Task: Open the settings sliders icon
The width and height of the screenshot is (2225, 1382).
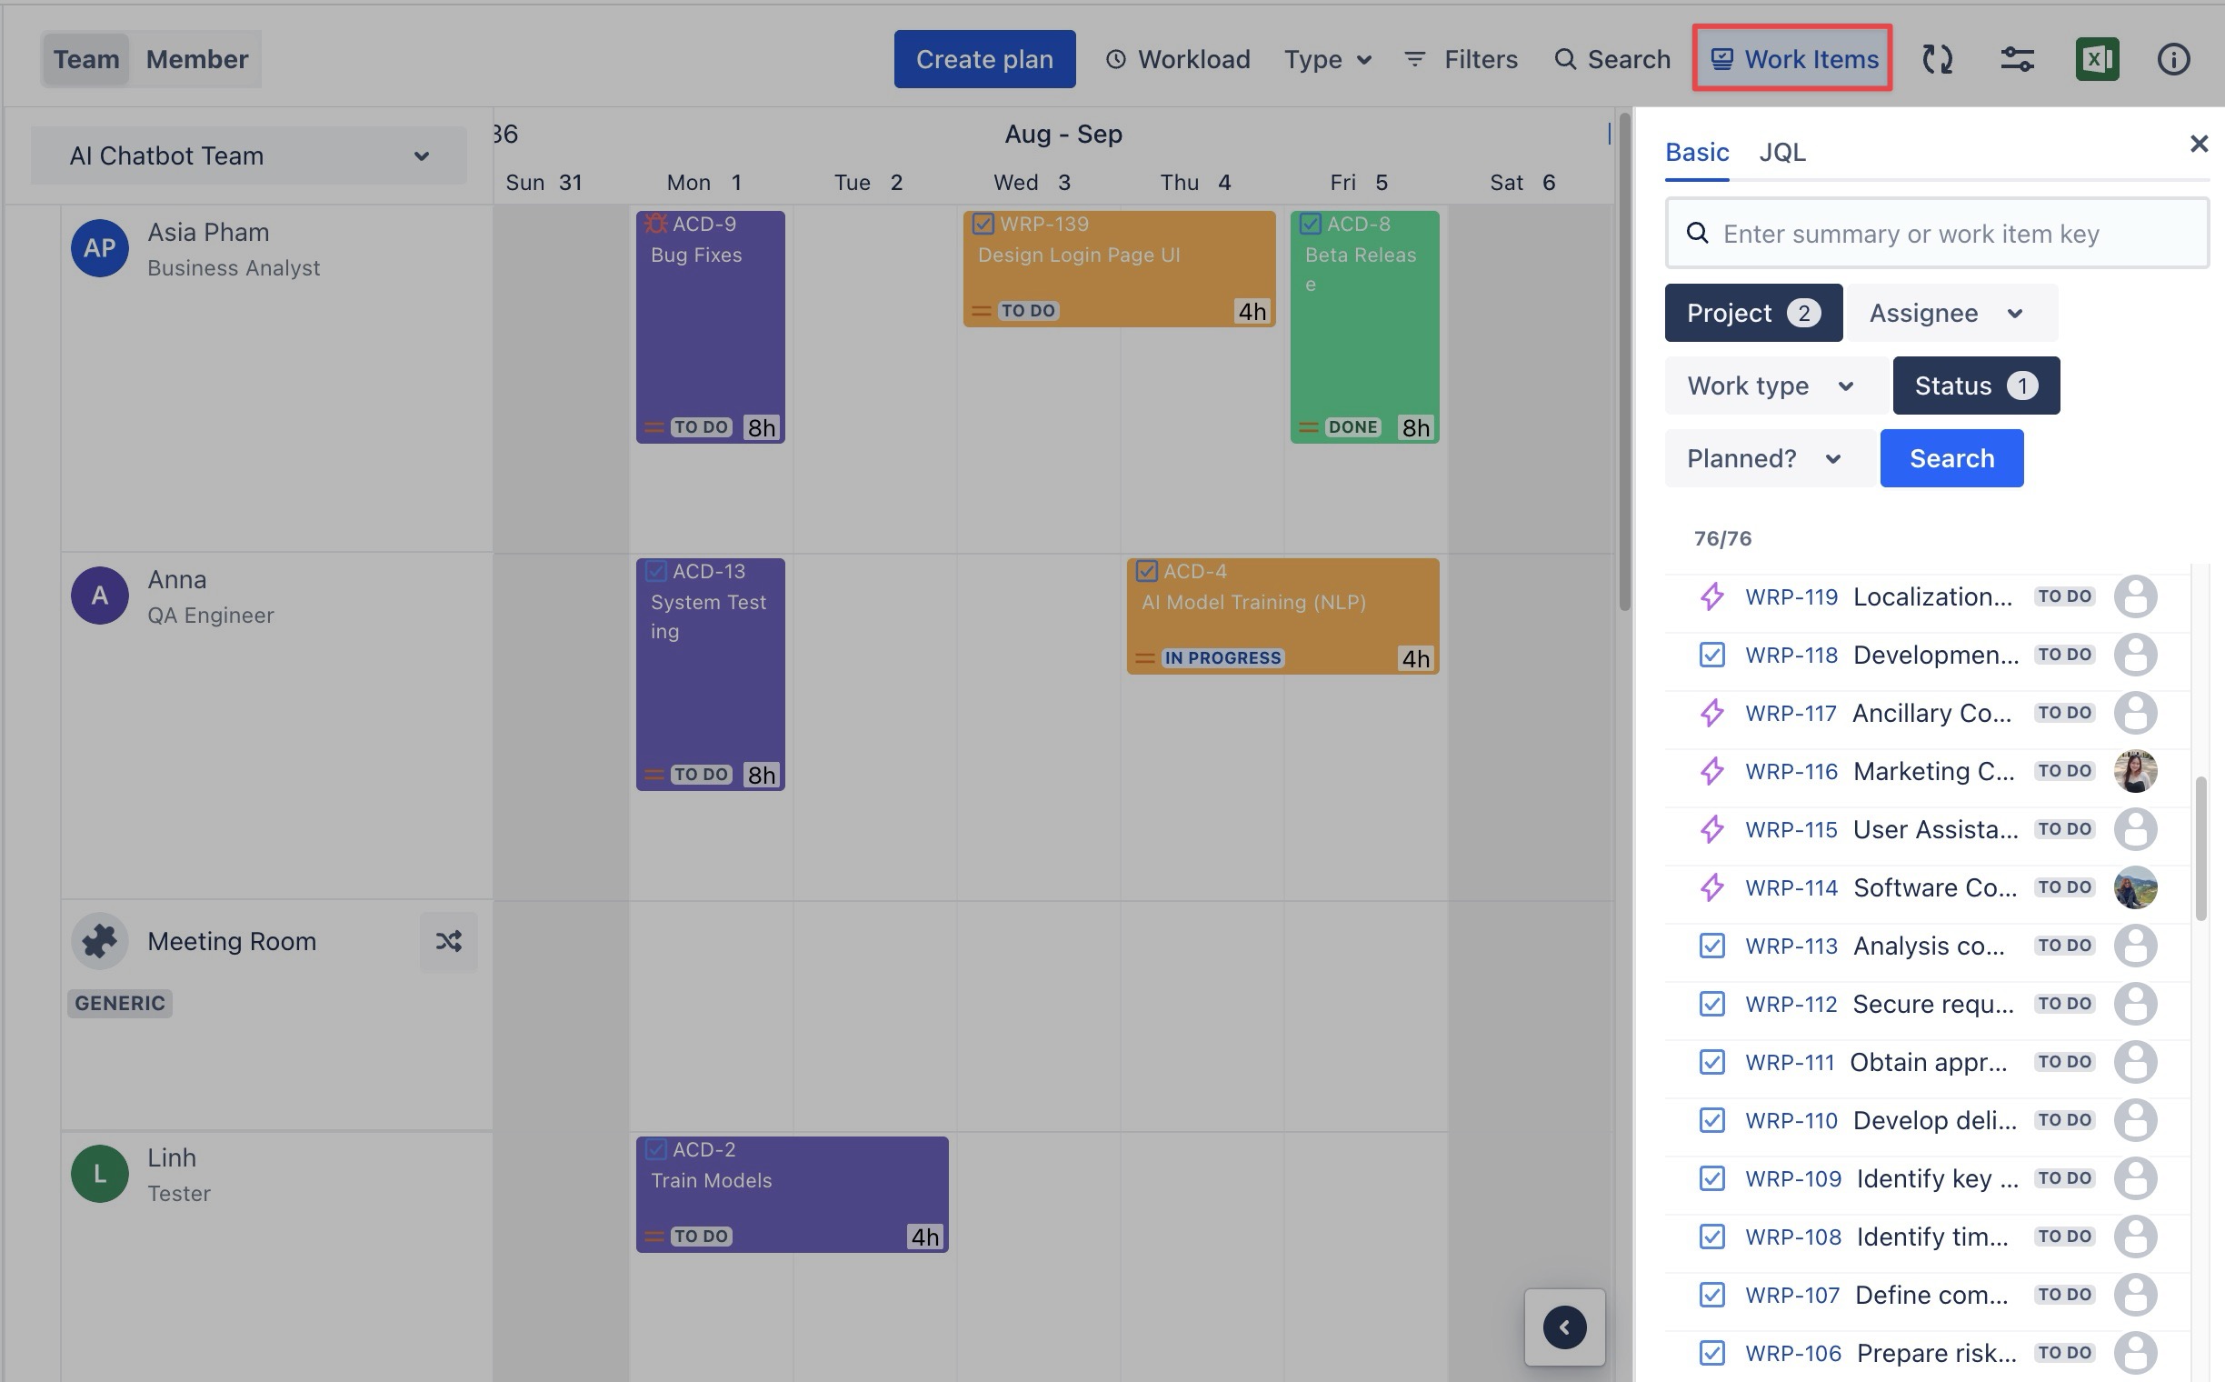Action: (x=2017, y=59)
